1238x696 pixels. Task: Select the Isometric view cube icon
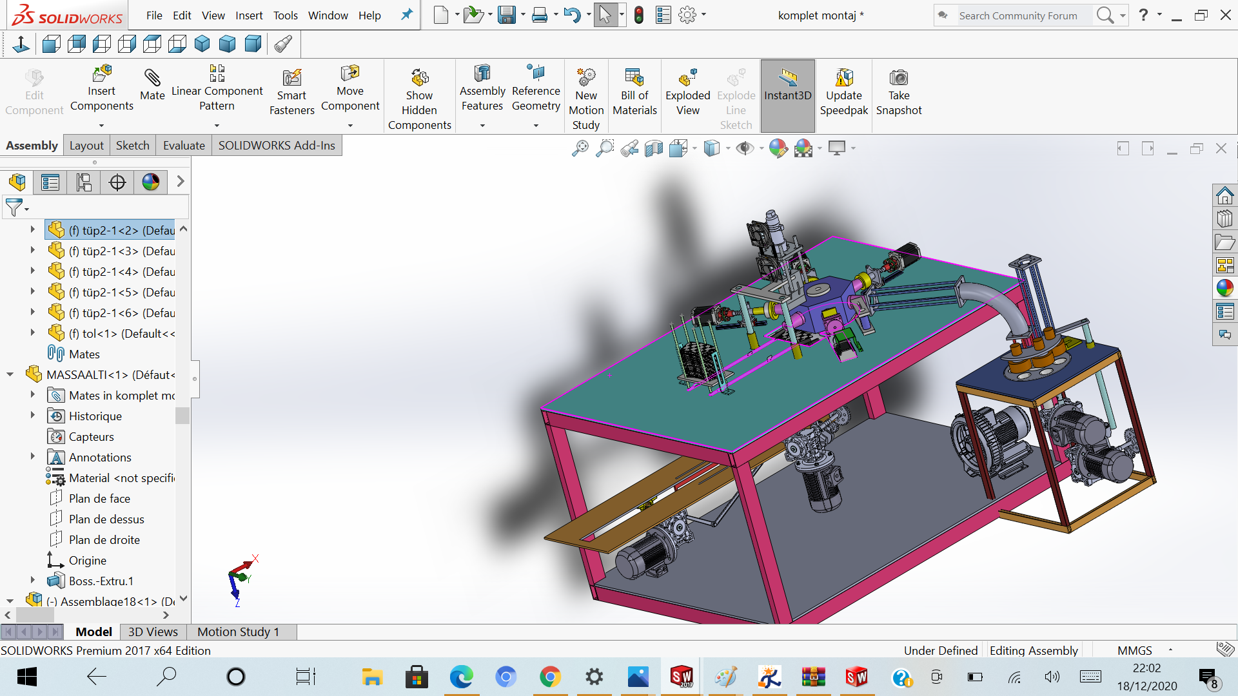click(202, 44)
